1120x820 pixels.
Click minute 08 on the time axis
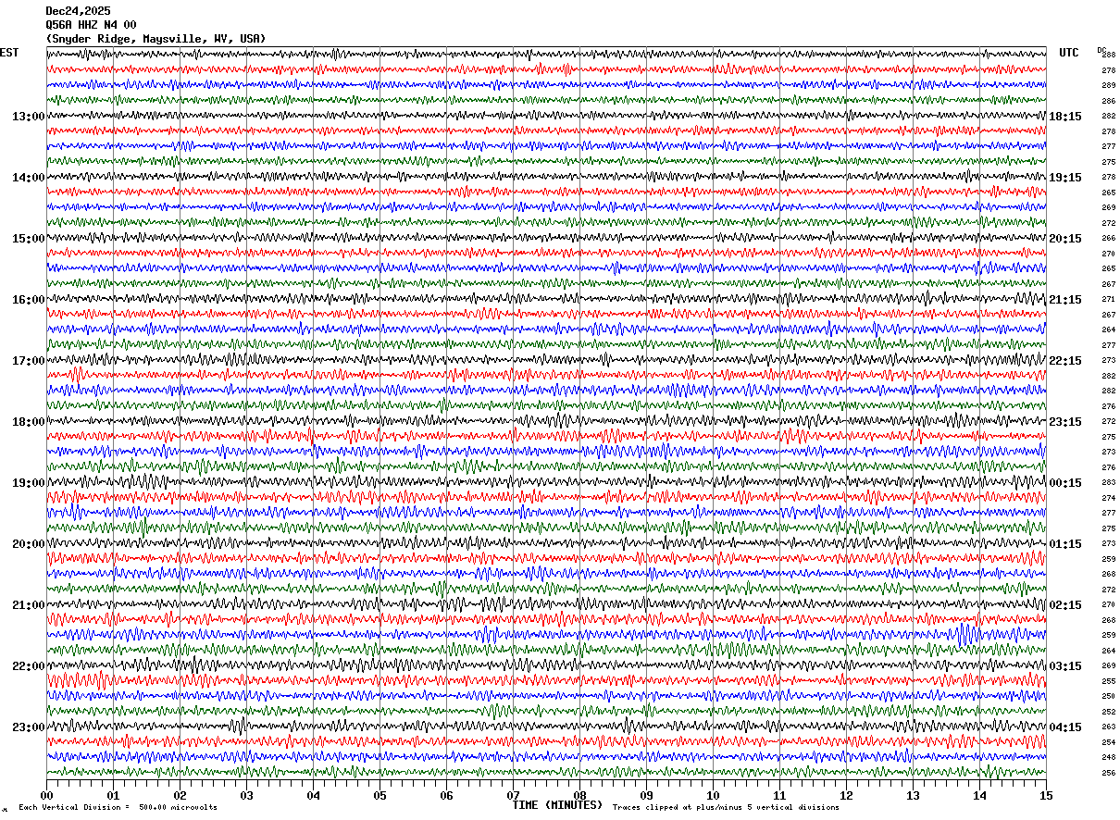(x=579, y=795)
